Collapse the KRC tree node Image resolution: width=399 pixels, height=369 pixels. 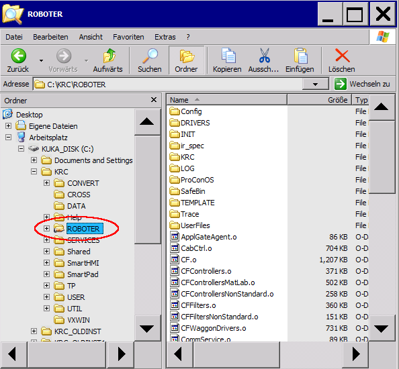click(34, 172)
